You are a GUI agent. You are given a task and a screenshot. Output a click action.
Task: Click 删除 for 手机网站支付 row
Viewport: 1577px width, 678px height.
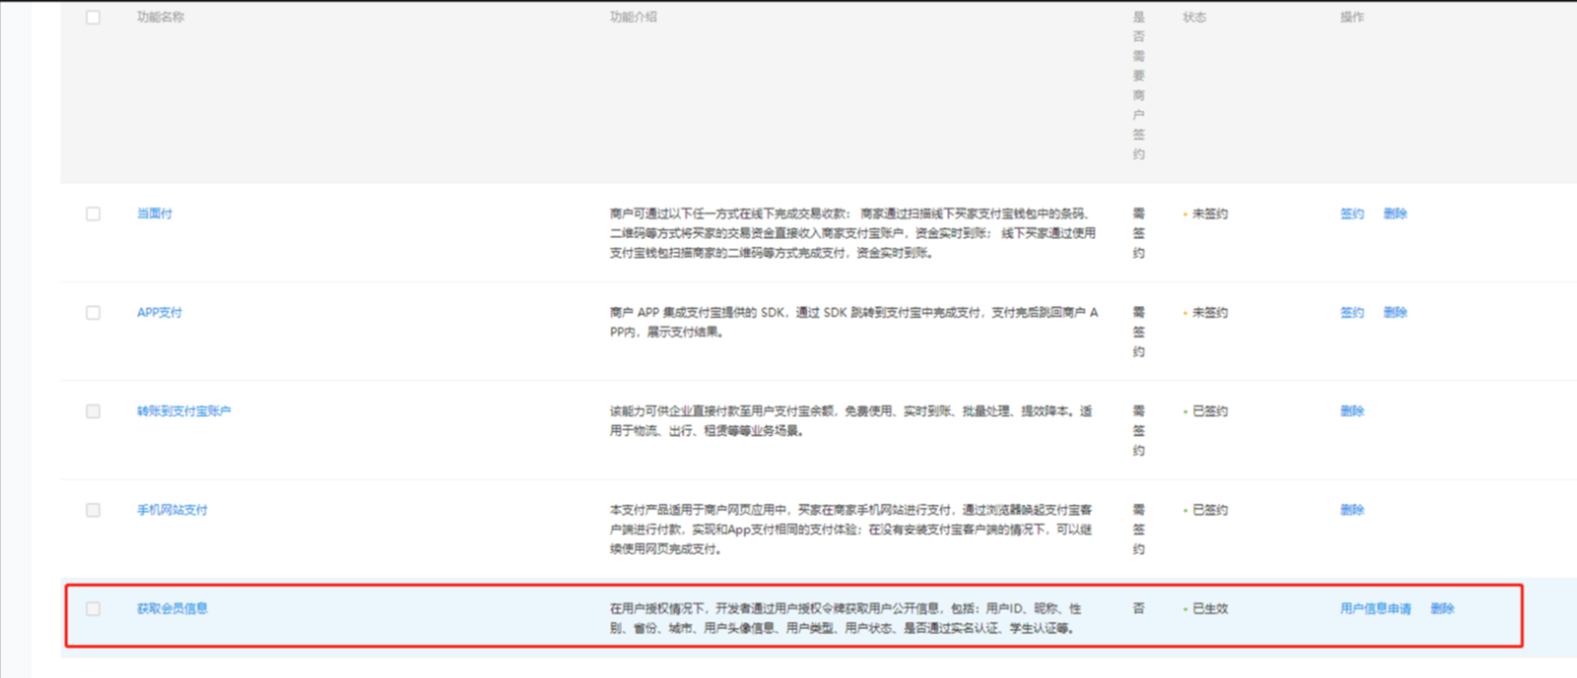(1351, 510)
